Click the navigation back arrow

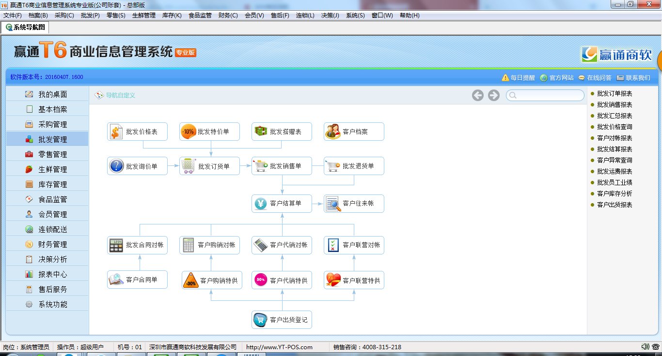(x=478, y=95)
